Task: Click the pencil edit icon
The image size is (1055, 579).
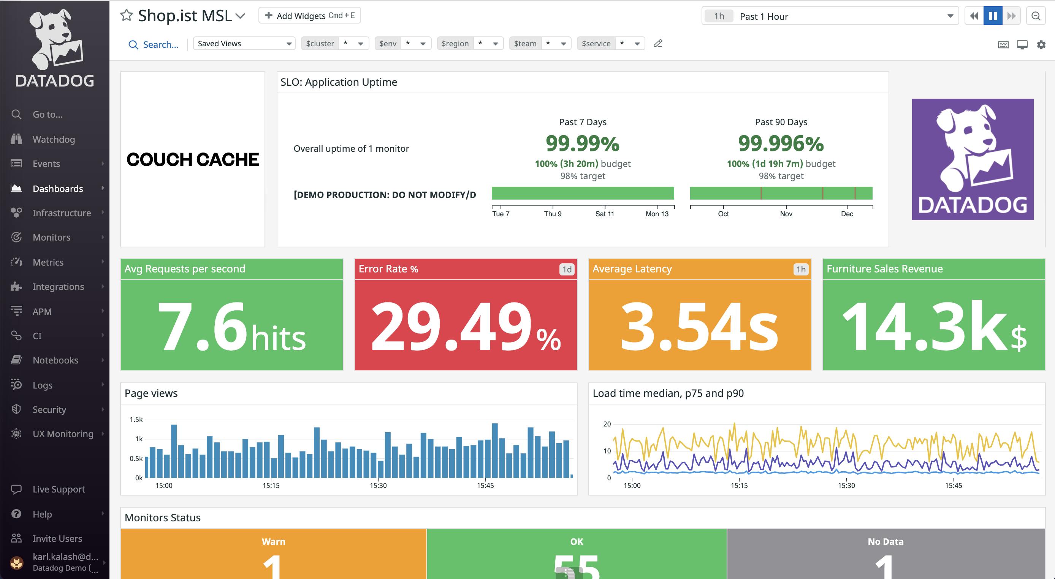Action: (x=657, y=44)
